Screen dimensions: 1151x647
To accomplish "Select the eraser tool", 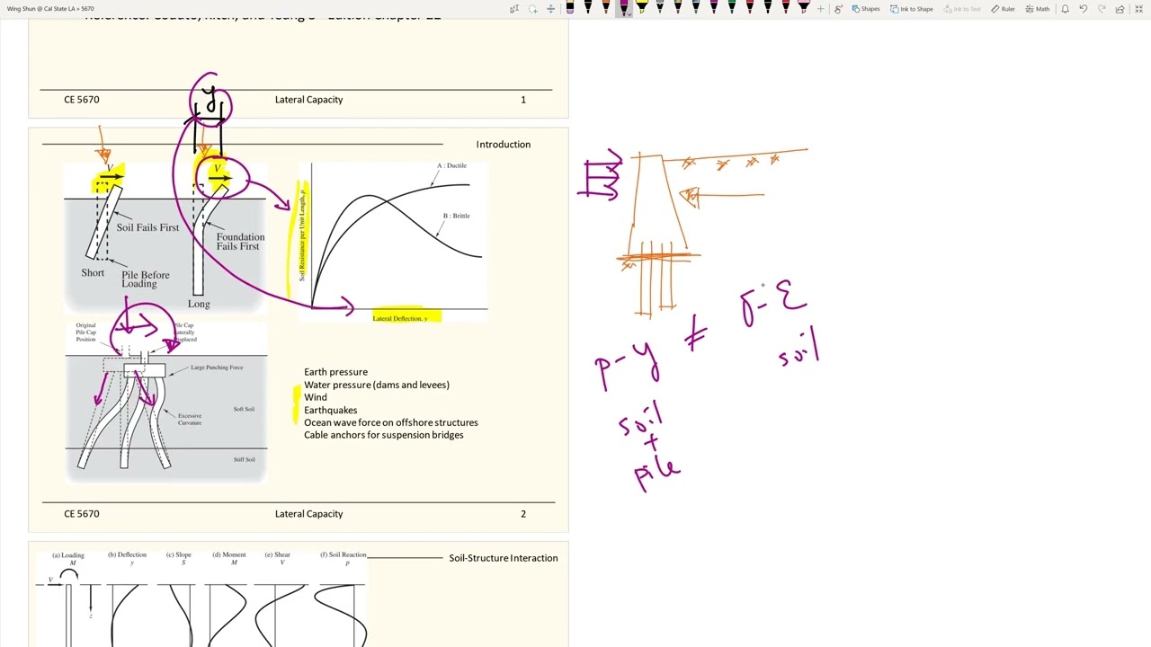I will click(x=569, y=7).
